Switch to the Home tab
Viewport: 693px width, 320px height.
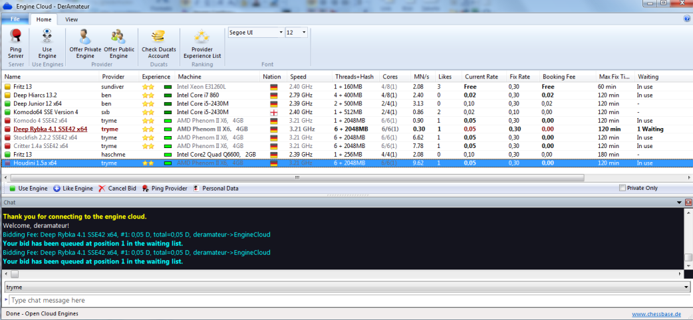(44, 19)
